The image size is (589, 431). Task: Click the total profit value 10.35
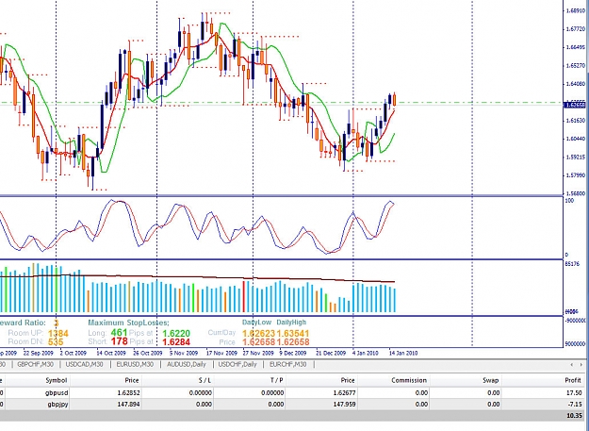point(574,416)
